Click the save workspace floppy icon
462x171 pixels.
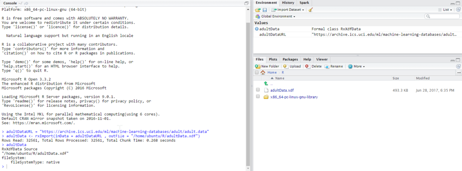coord(264,10)
